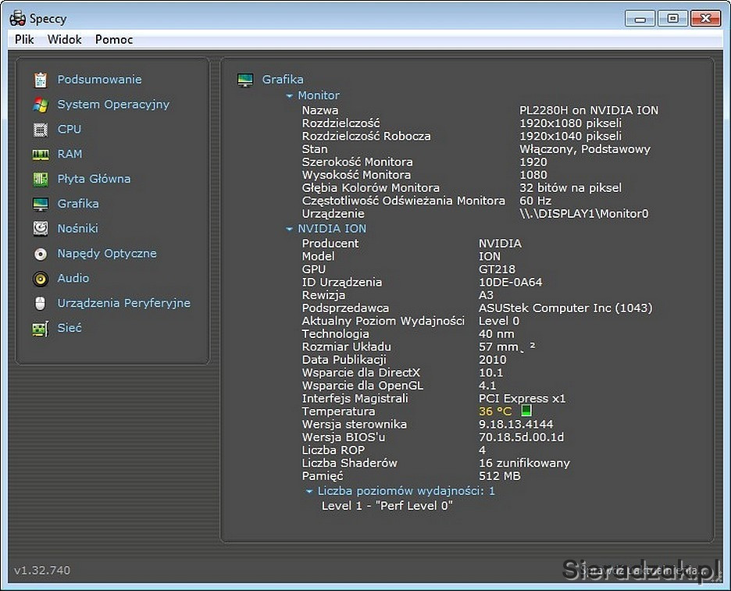Open the Pomoc menu
The image size is (731, 591).
(x=114, y=40)
